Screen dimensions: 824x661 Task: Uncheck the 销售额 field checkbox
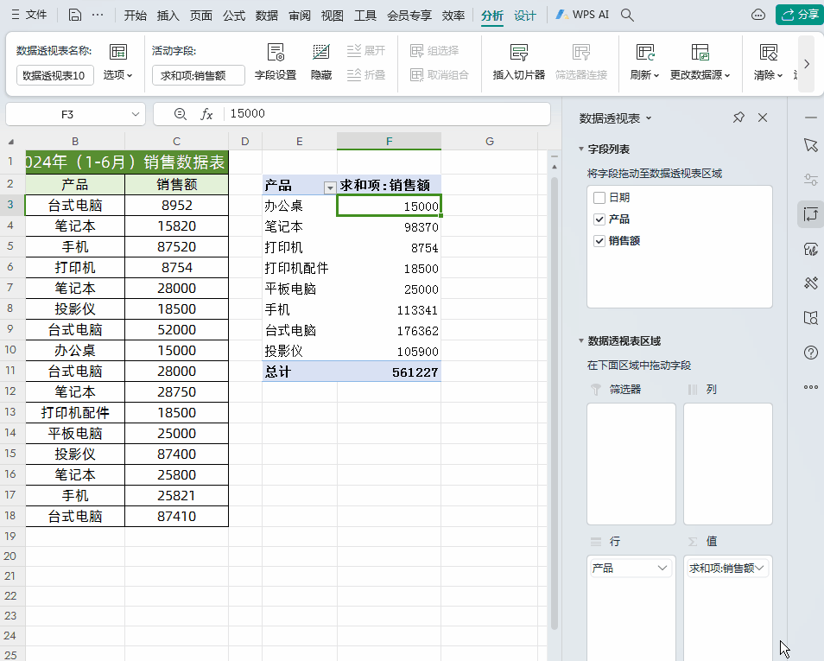click(x=599, y=241)
